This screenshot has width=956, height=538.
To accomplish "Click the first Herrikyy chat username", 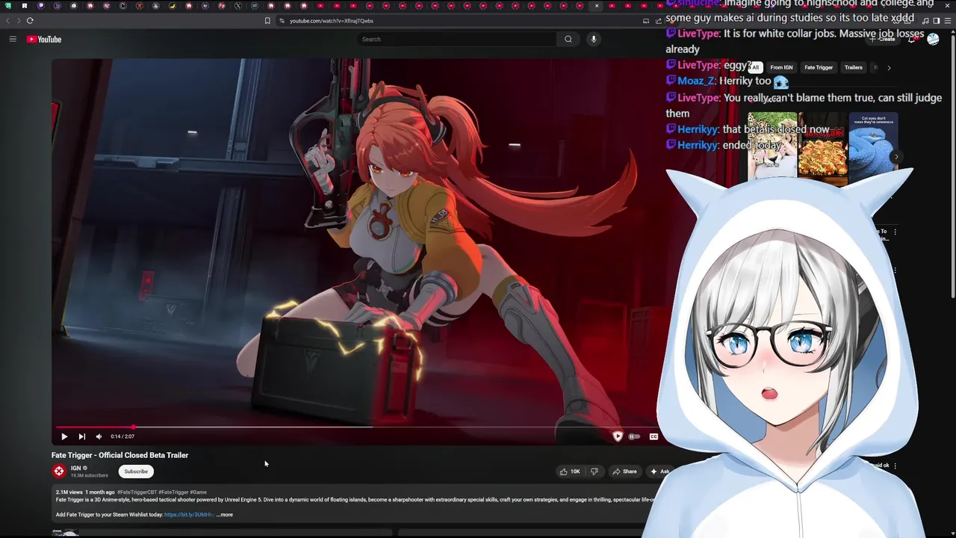I will [698, 129].
